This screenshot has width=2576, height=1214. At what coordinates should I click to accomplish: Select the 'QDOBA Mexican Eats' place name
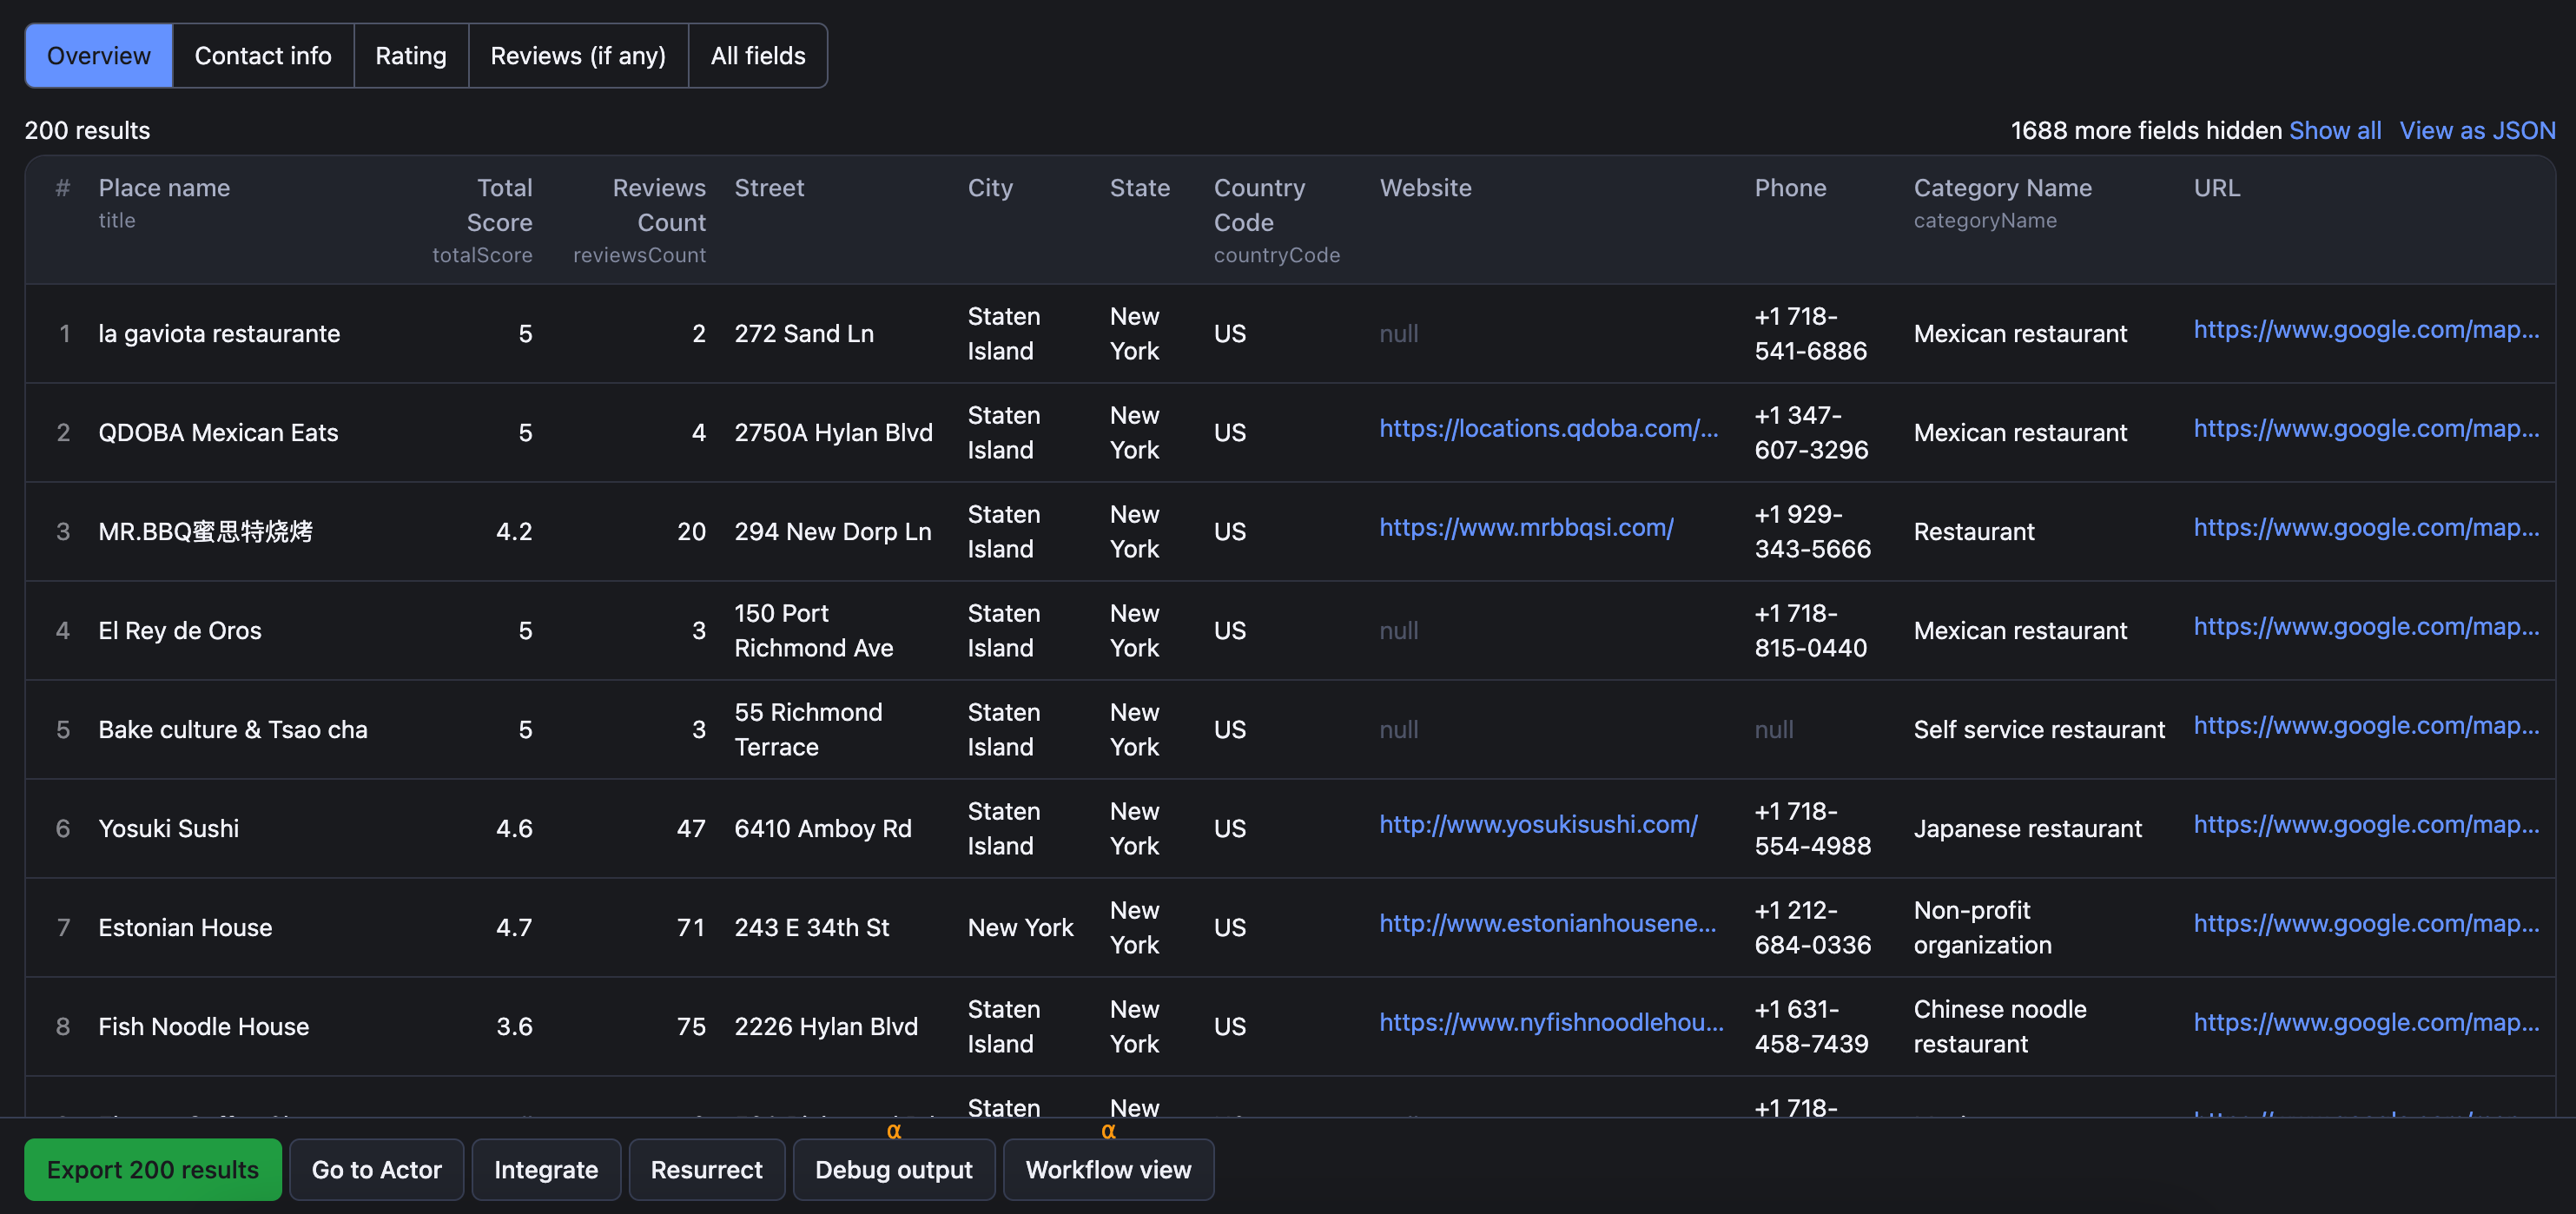point(218,433)
